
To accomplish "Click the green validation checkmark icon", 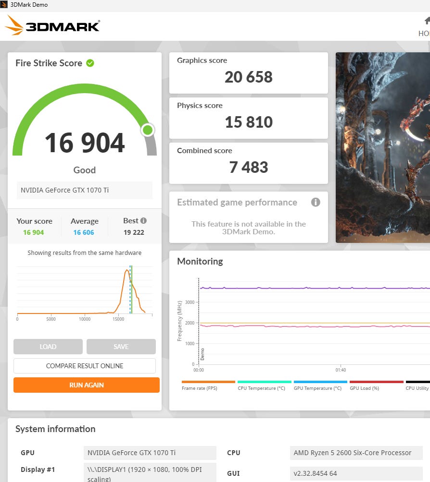I will (90, 63).
